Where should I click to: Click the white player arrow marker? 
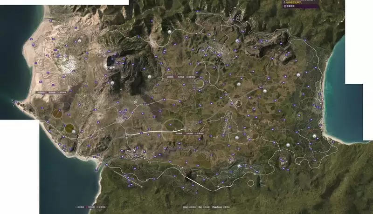click(135, 150)
